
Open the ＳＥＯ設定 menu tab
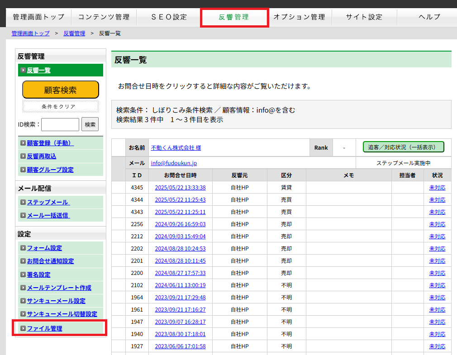pyautogui.click(x=168, y=17)
